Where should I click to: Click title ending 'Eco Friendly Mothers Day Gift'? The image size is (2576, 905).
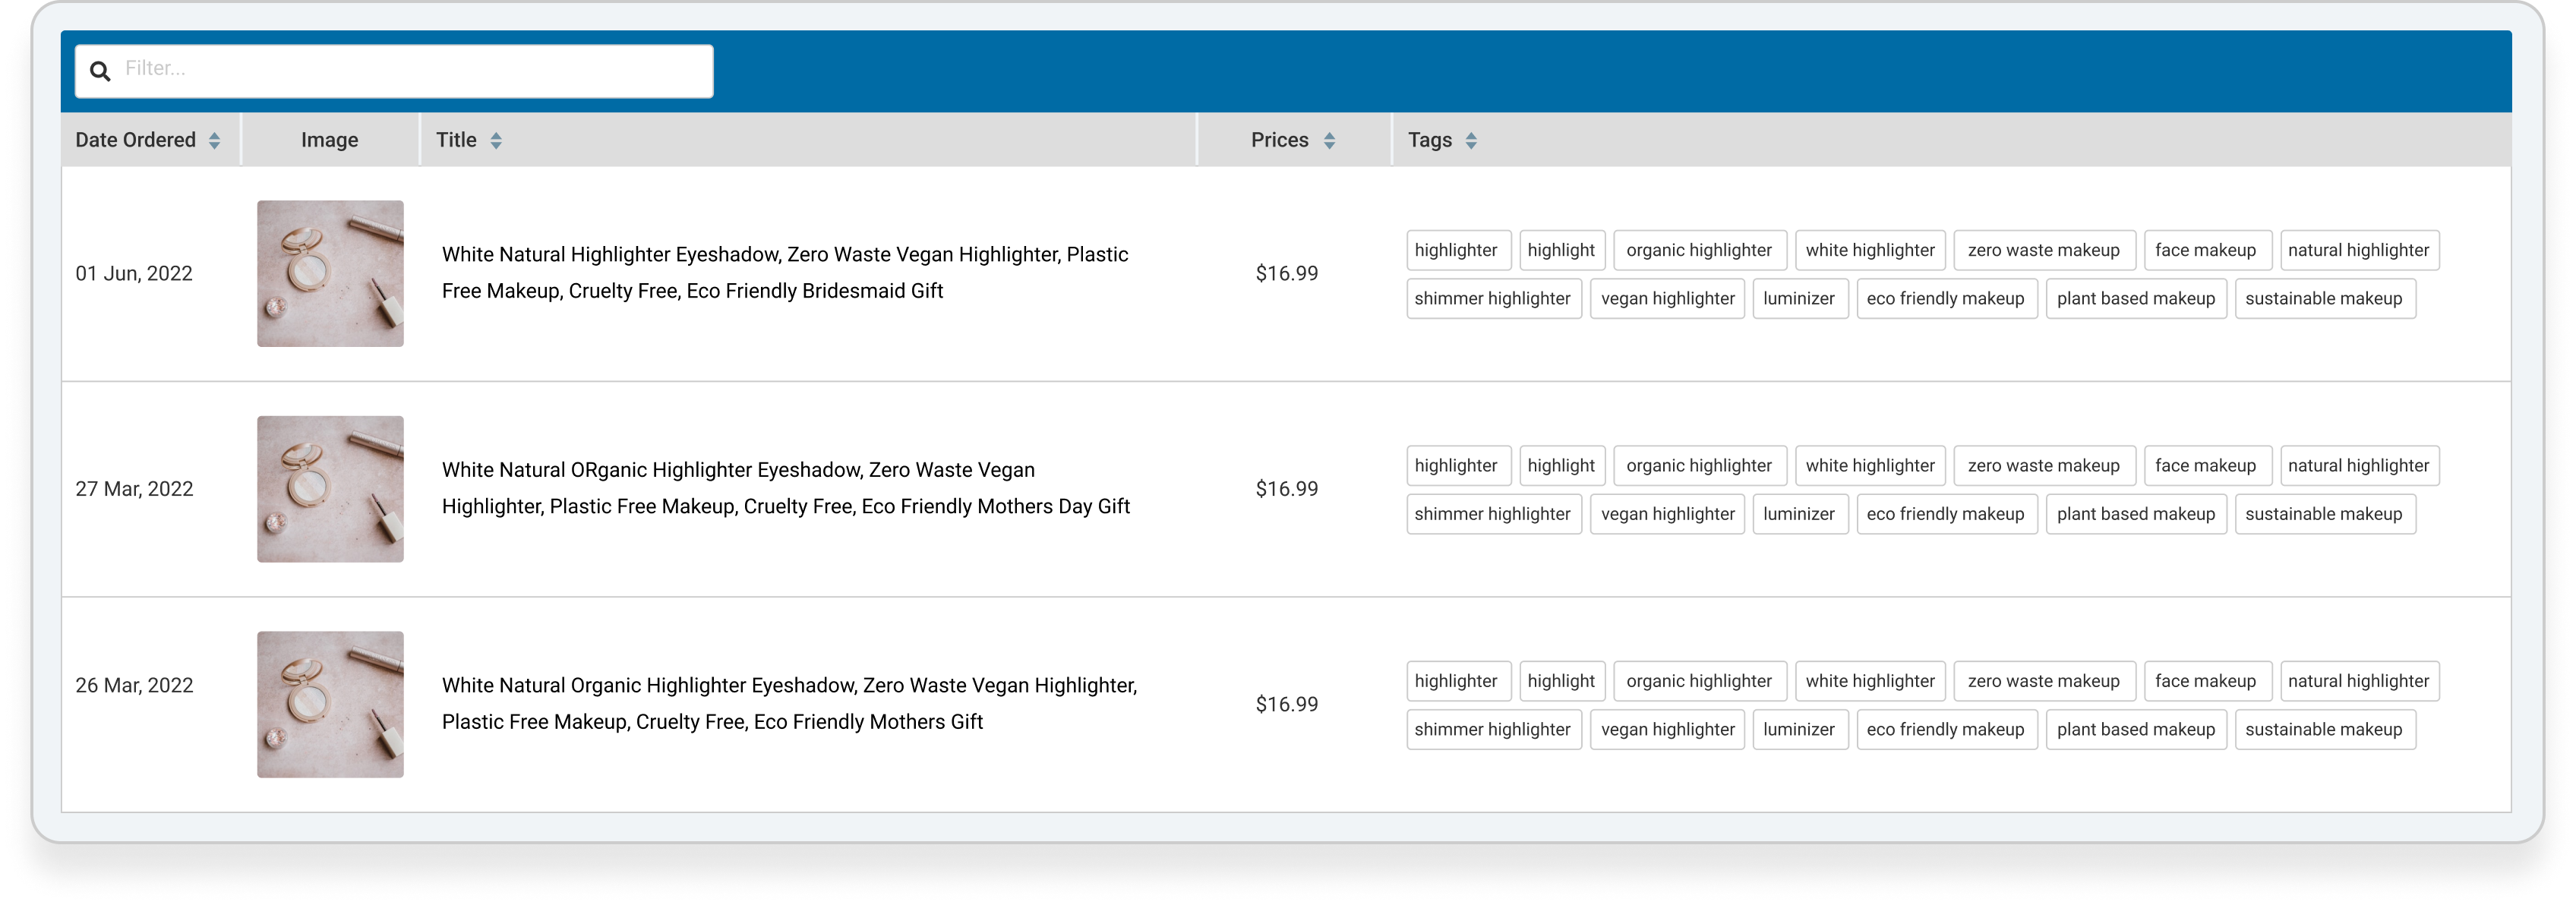click(786, 488)
